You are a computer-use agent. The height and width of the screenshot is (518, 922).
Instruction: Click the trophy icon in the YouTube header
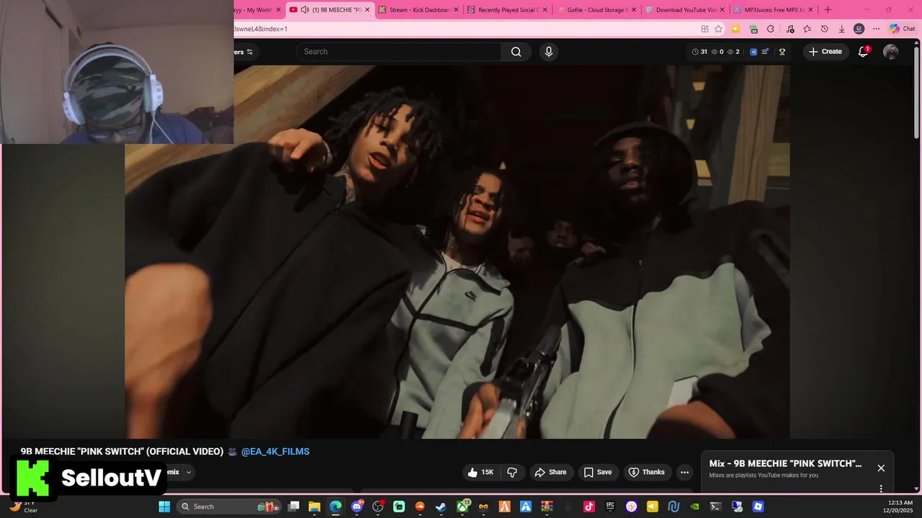coord(782,52)
